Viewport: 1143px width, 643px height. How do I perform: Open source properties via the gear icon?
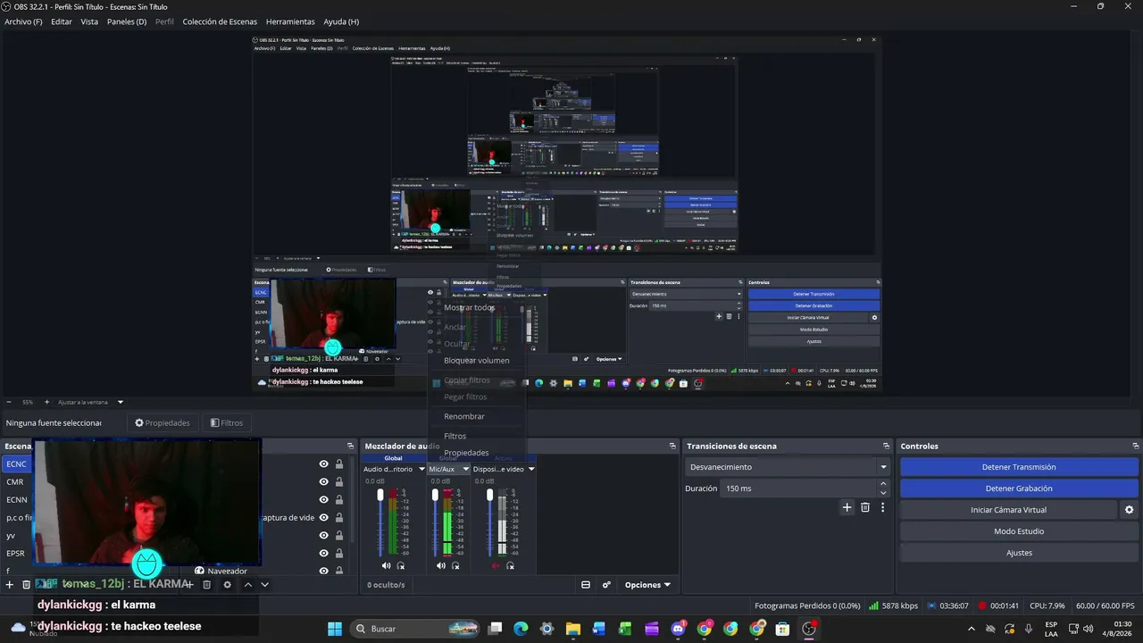pos(227,585)
